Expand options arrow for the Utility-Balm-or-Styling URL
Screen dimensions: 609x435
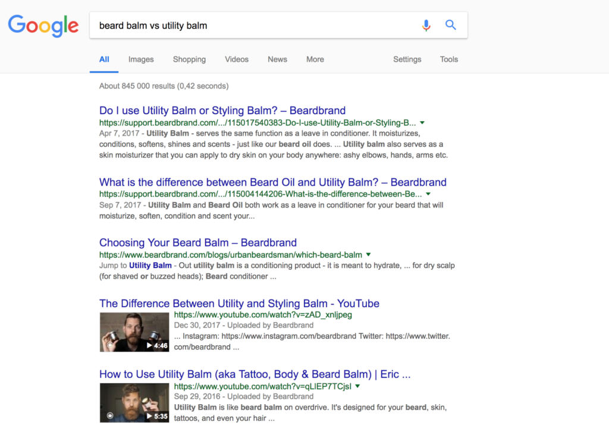click(x=422, y=122)
